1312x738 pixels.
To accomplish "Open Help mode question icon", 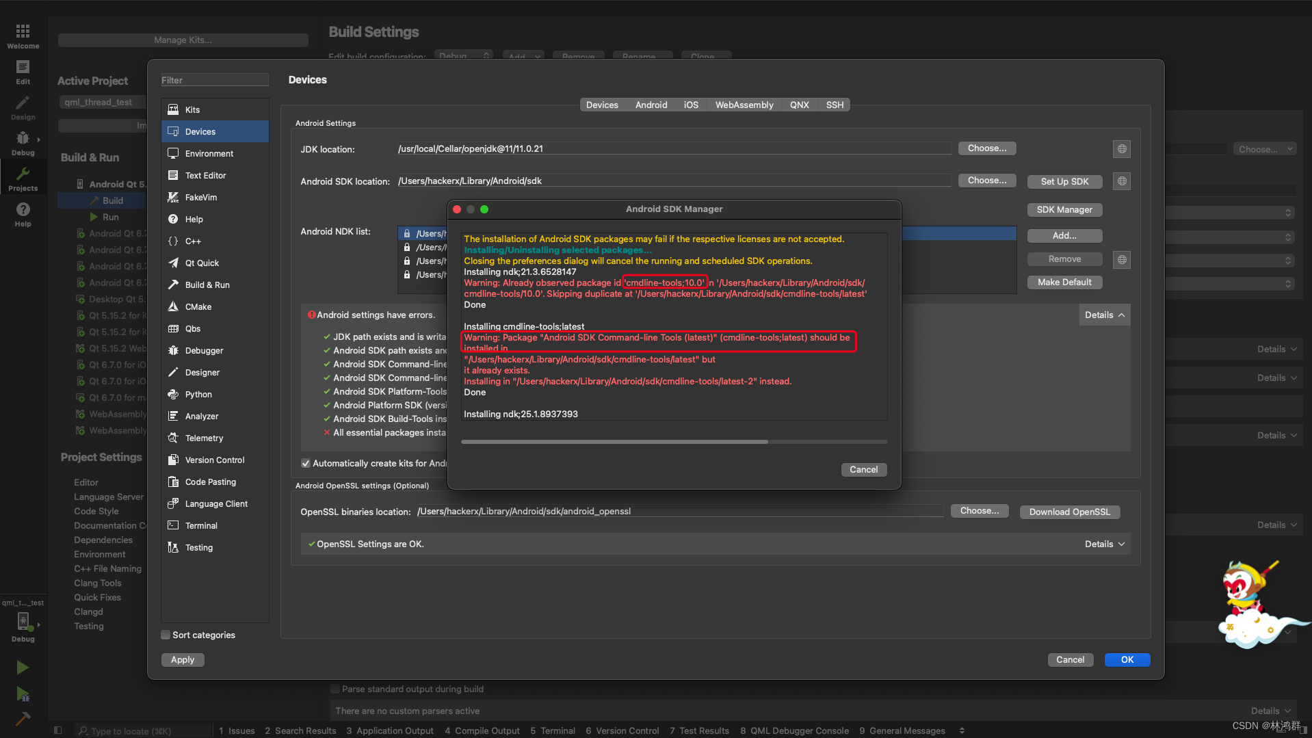I will click(23, 214).
